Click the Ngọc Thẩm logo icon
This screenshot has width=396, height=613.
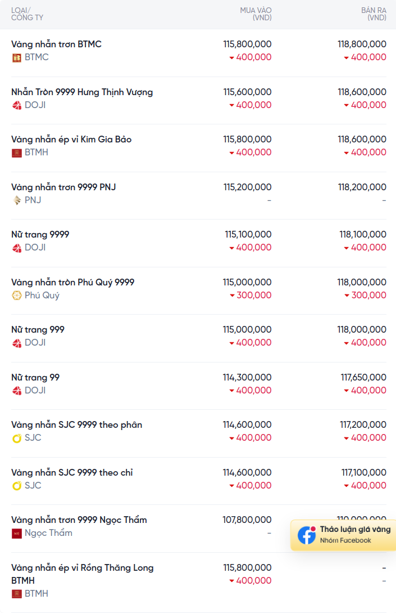(x=16, y=533)
